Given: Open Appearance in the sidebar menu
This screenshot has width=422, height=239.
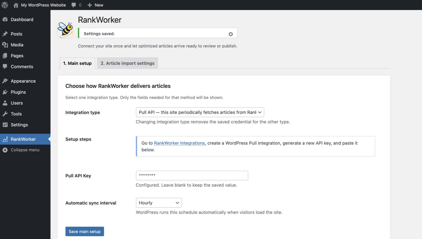Looking at the screenshot, I should tap(23, 81).
